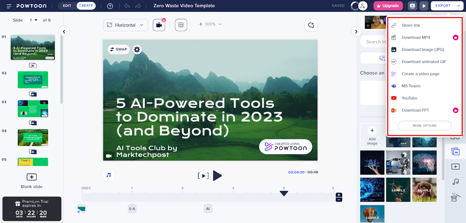Expand the Horizontal orientation dropdown
Screen dimensions: 466x223
click(125, 25)
